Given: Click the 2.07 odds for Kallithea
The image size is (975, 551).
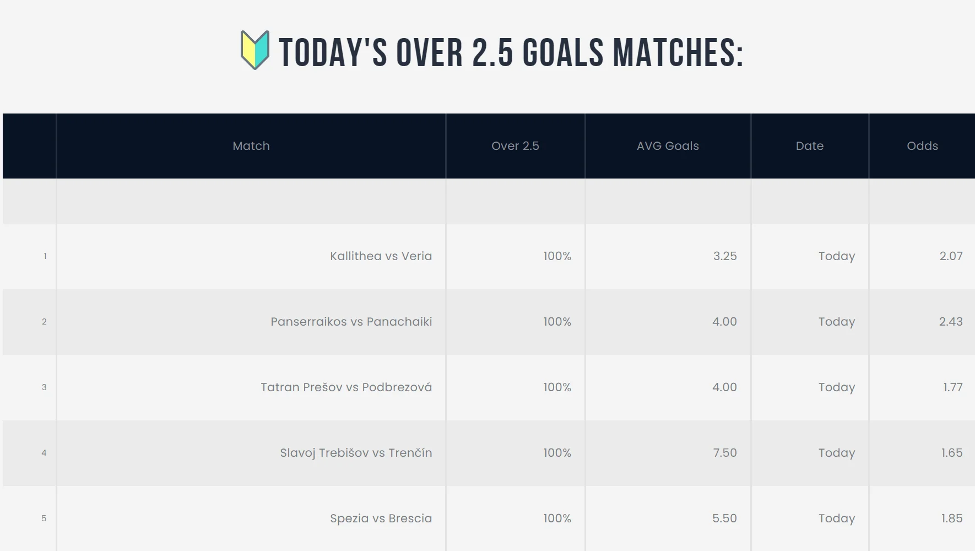Looking at the screenshot, I should [x=951, y=256].
